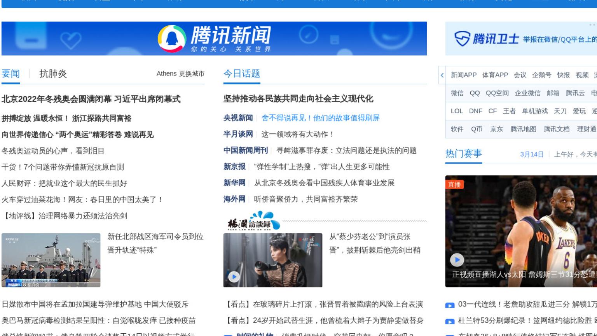This screenshot has height=336, width=597.
Task: Switch to the 抗肺炎 tab
Action: pyautogui.click(x=53, y=73)
